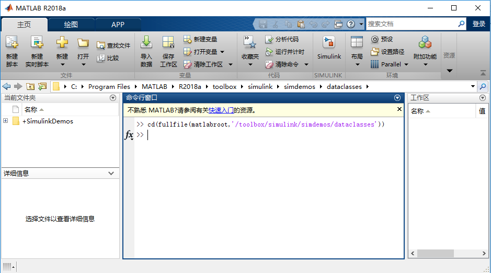
Task: Click 比较 (Compare) tool
Action: (x=108, y=58)
